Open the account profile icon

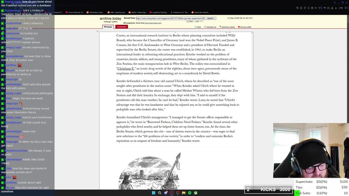(x=332, y=8)
